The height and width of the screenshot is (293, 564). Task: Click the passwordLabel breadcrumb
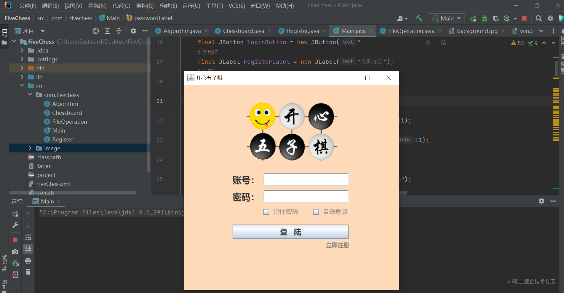(x=153, y=18)
